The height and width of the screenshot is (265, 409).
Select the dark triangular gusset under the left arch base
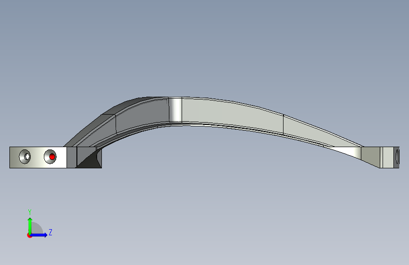90,160
